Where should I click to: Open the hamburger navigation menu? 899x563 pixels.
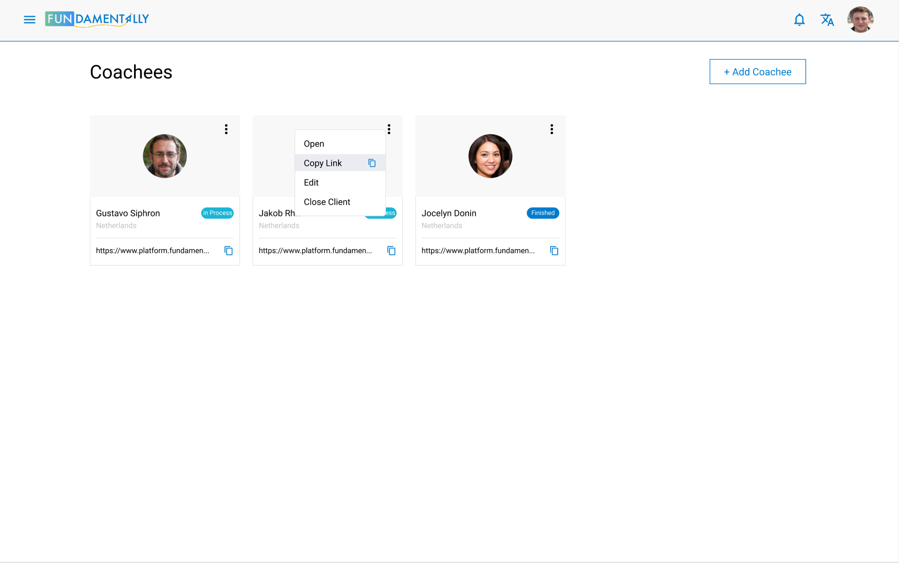click(30, 19)
